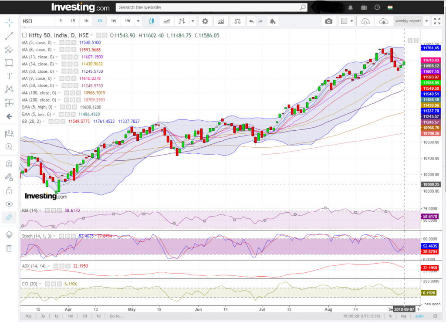Click the save chart cloud upload icon

click(x=383, y=21)
